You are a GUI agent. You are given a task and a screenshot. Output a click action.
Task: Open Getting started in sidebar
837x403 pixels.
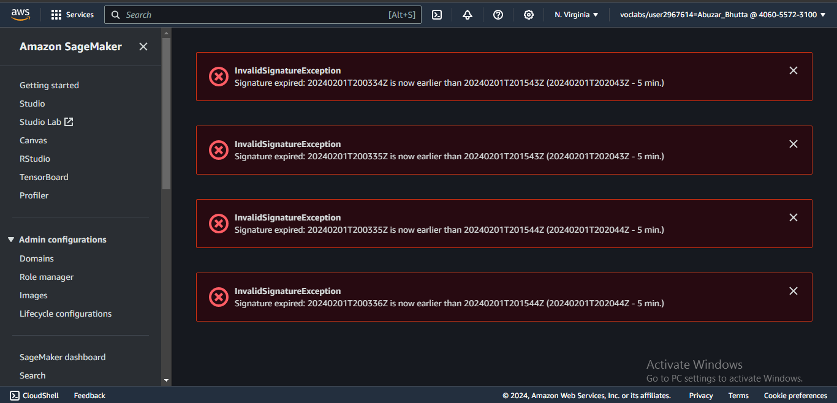pyautogui.click(x=49, y=85)
